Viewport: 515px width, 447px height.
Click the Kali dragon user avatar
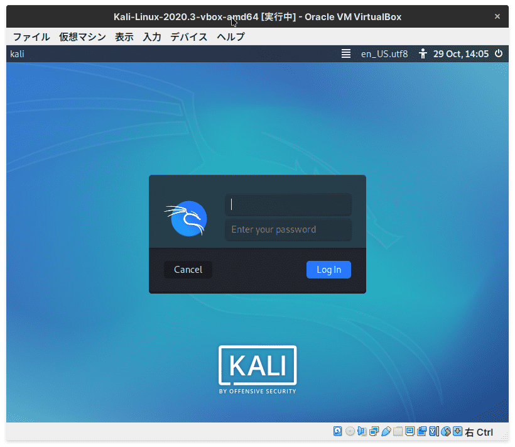186,219
